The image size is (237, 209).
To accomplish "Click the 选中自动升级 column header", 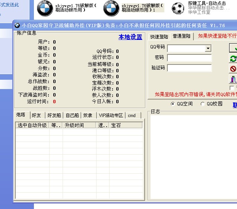I will click(32, 126).
